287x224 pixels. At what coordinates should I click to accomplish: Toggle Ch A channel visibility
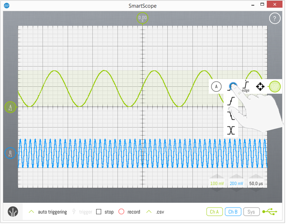(x=215, y=212)
